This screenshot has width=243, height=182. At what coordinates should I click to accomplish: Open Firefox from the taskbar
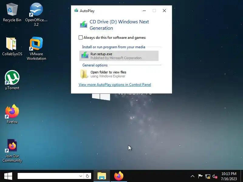[119, 176]
